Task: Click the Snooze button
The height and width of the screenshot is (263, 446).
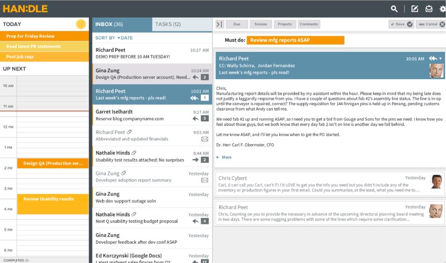Action: click(261, 24)
